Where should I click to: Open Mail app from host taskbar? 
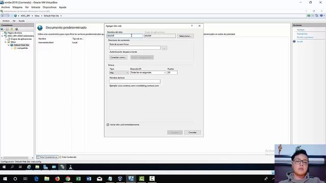pyautogui.click(x=99, y=178)
